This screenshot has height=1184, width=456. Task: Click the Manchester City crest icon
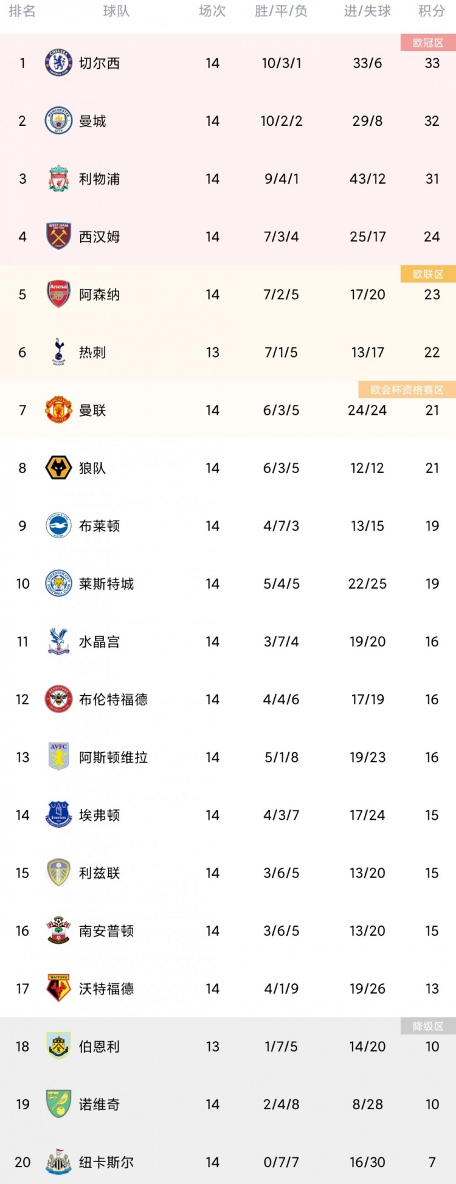59,121
